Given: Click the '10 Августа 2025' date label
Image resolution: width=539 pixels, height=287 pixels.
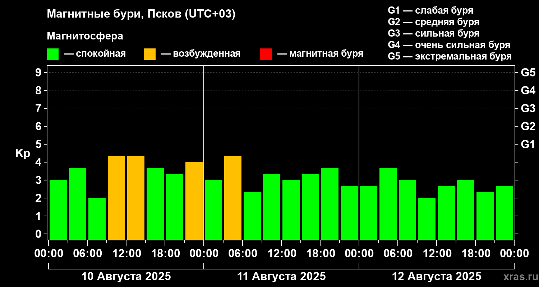Looking at the screenshot, I should coord(126,277).
